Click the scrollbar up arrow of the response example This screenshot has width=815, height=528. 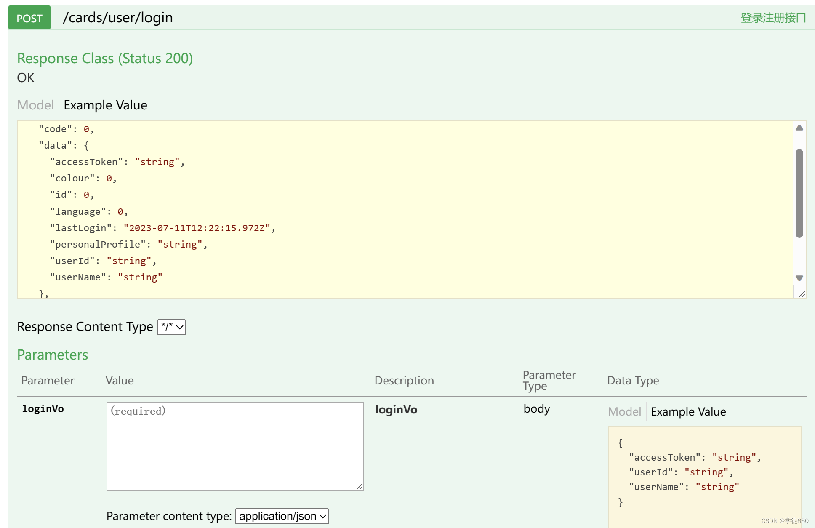pos(800,127)
